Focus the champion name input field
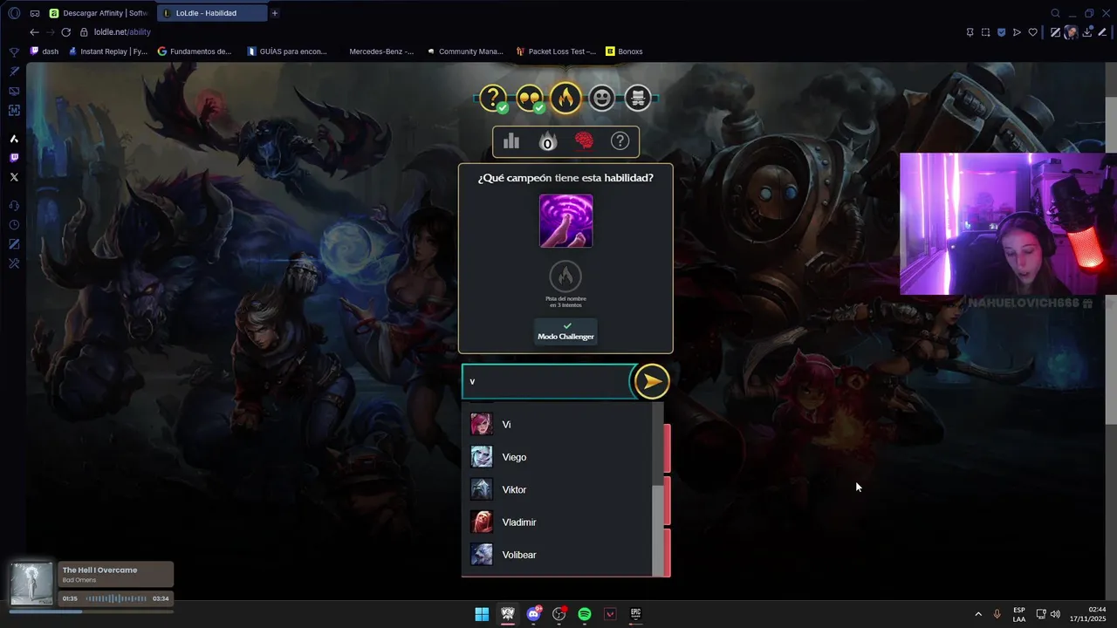Image resolution: width=1117 pixels, height=628 pixels. 546,381
